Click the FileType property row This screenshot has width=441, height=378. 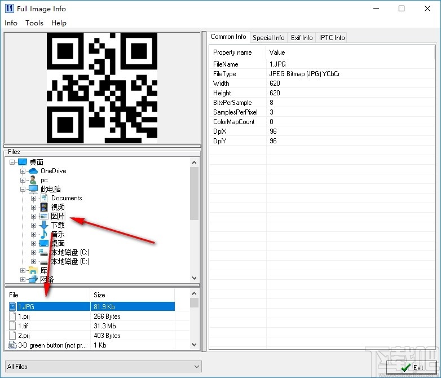[x=323, y=74]
